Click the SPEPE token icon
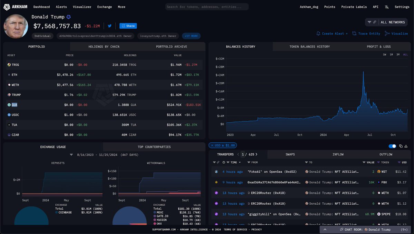The width and height of the screenshot is (414, 234). 379,214
